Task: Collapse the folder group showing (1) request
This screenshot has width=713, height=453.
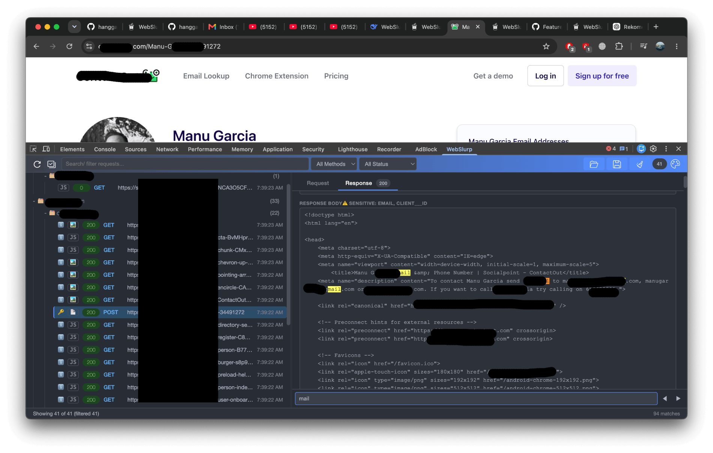Action: [x=45, y=176]
